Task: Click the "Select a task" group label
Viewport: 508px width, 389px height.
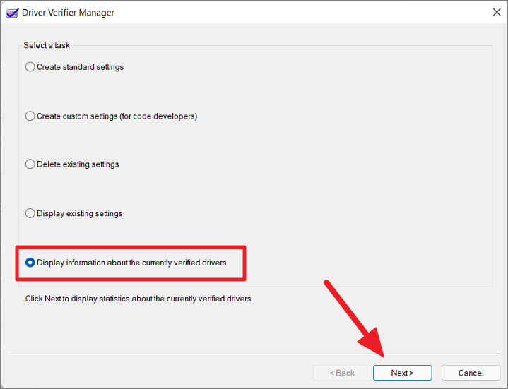Action: coord(47,45)
